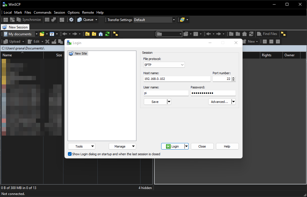This screenshot has width=307, height=197.
Task: Click the Synchronize button in the toolbar
Action: click(x=29, y=20)
